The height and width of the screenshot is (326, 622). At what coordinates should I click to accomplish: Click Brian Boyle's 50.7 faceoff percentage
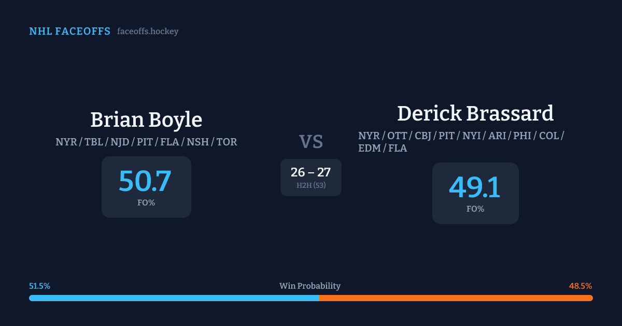tap(145, 181)
